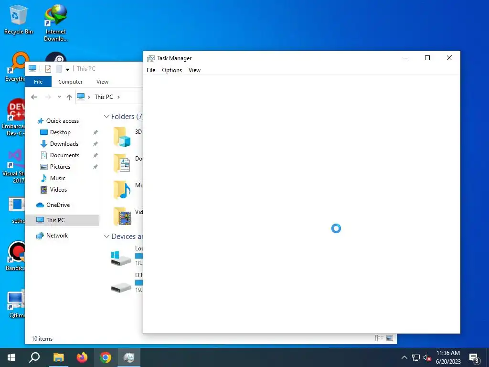Viewport: 489px width, 367px height.
Task: Open Customize Quick Access Toolbar dropdown
Action: tap(67, 69)
